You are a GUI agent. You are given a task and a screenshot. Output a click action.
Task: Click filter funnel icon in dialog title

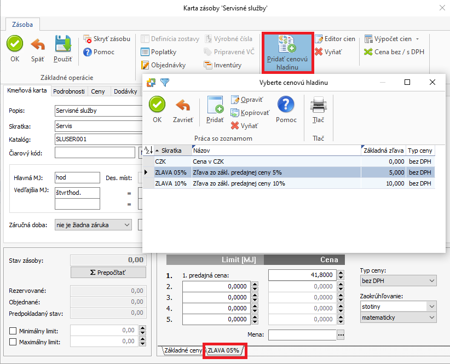point(165,83)
